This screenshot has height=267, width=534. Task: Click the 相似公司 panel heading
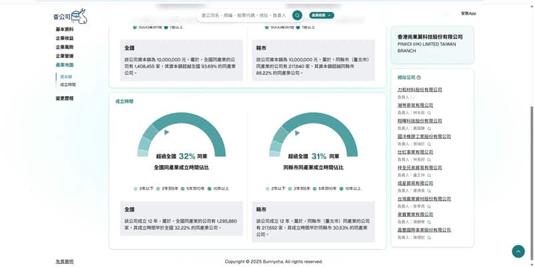point(407,77)
